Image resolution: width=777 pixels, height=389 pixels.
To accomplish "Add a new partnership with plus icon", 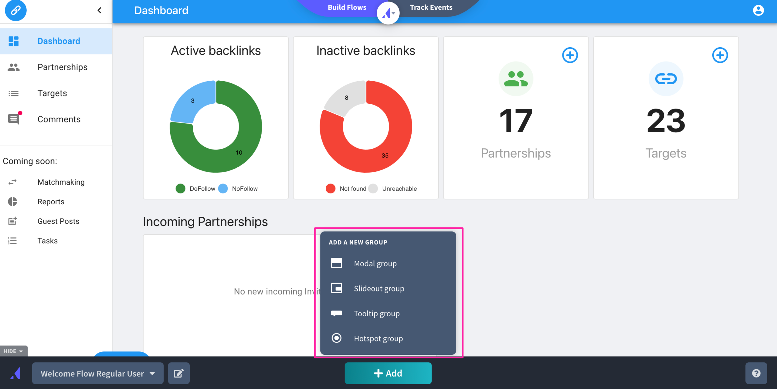I will [x=570, y=55].
